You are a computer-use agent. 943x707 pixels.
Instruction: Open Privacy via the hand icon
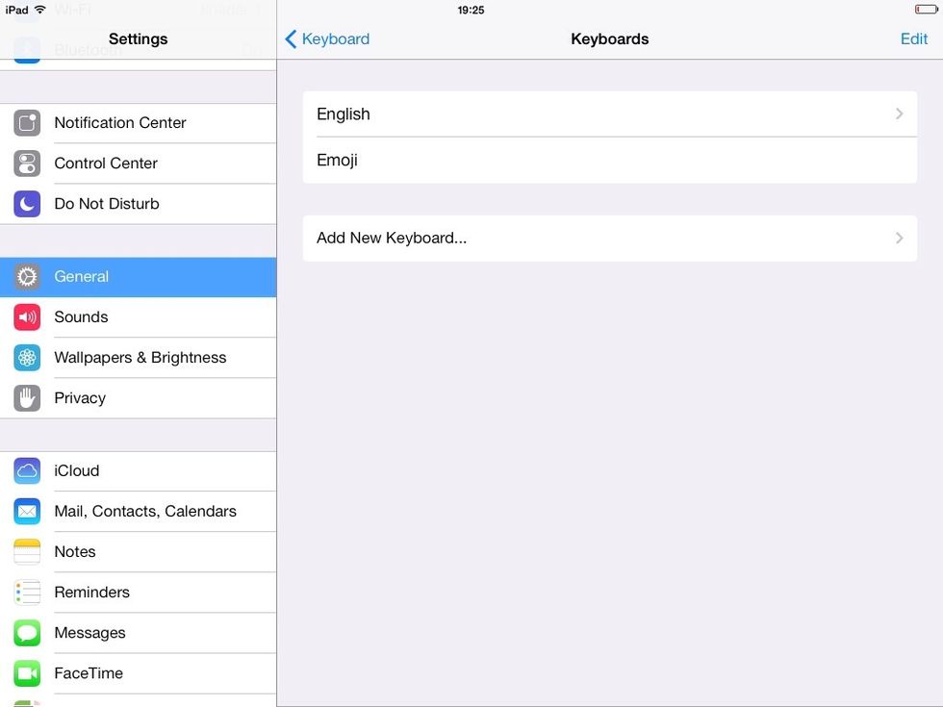tap(26, 397)
